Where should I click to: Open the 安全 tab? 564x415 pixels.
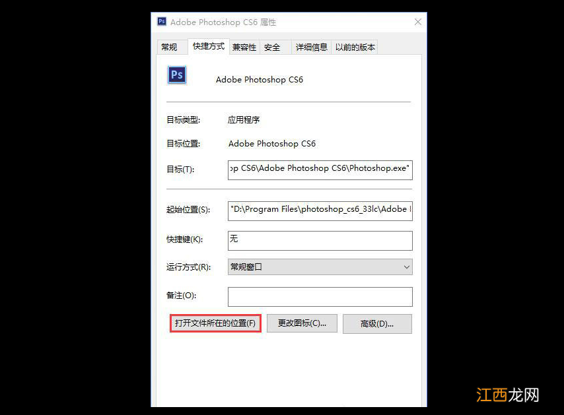[275, 47]
